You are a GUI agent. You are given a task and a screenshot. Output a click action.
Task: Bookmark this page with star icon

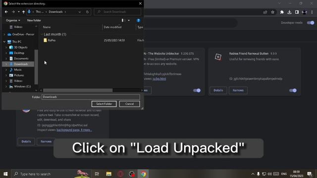pyautogui.click(x=272, y=12)
